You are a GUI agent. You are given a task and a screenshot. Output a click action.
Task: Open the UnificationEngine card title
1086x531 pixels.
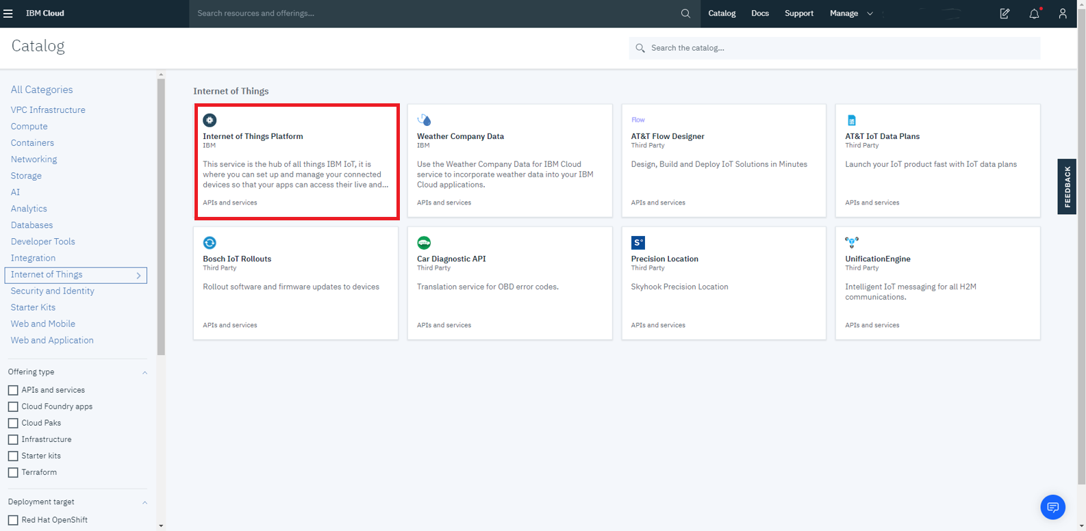click(x=878, y=259)
